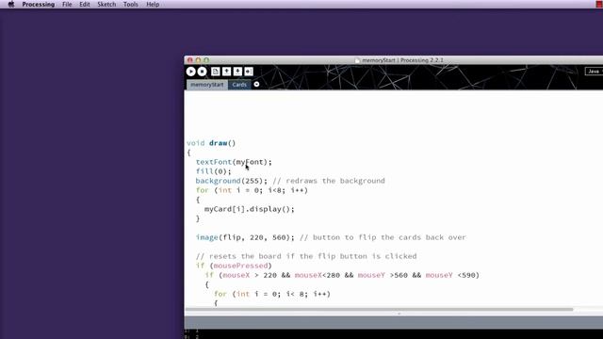Click the 'for (int i = 0; i<8; i++)' line
Screen dimensions: 603x339
(x=252, y=190)
